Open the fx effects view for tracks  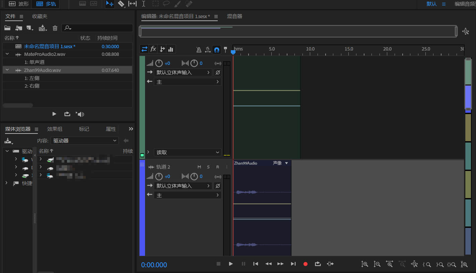153,49
